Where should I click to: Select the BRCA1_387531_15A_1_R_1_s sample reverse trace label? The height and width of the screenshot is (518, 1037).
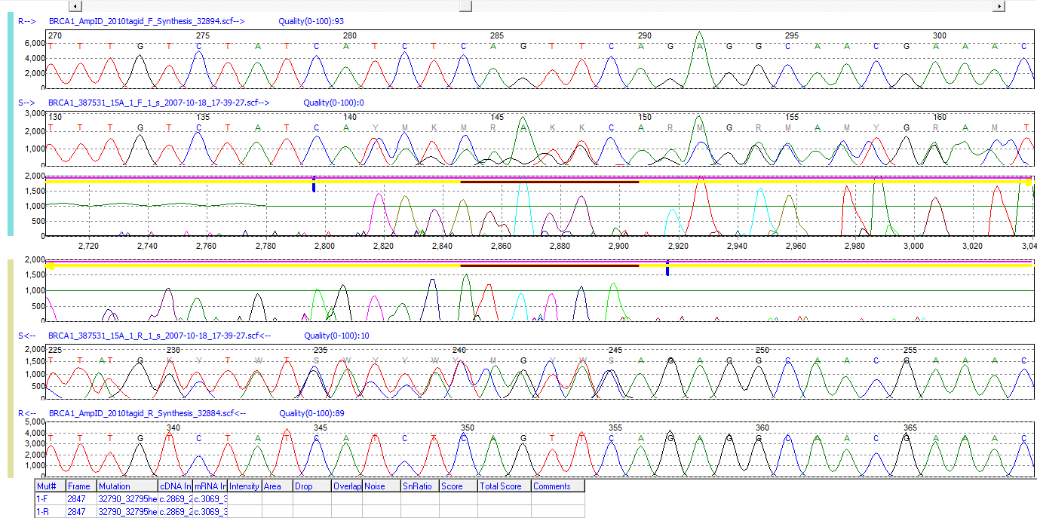160,336
